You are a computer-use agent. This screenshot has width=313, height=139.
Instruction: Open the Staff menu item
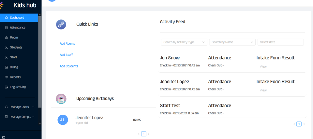pyautogui.click(x=14, y=57)
